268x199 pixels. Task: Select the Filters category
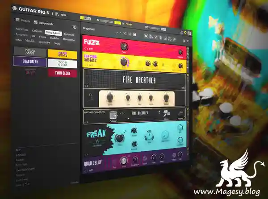pos(42,37)
